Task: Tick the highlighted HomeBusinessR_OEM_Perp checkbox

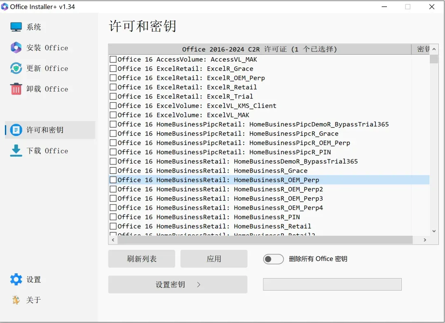Action: pyautogui.click(x=113, y=180)
